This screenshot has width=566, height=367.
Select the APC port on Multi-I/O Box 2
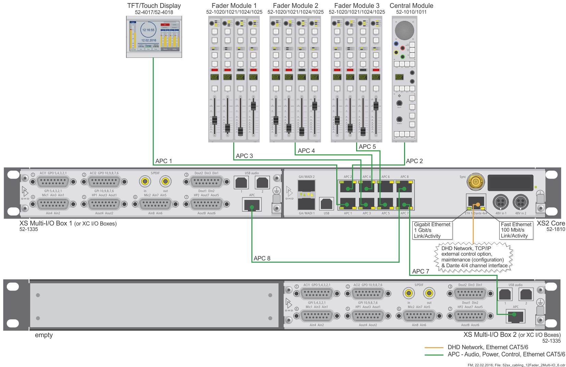click(516, 317)
